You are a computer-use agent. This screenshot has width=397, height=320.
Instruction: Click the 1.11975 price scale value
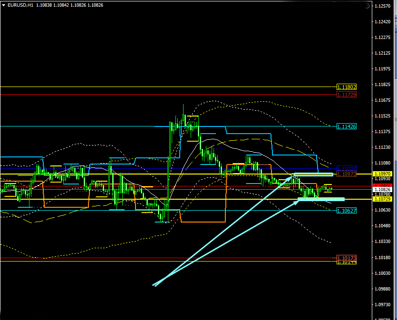pos(383,69)
